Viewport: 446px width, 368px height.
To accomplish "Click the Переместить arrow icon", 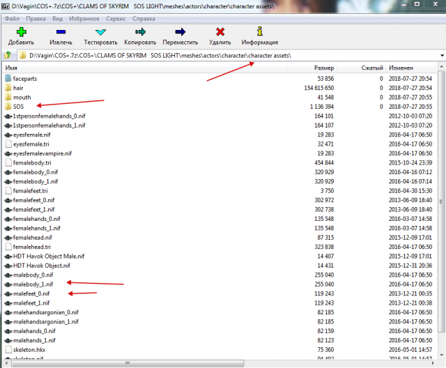I will click(180, 31).
